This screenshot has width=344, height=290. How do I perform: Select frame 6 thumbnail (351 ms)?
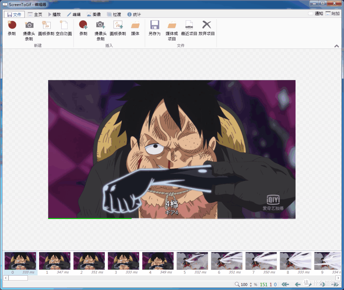pos(227,263)
